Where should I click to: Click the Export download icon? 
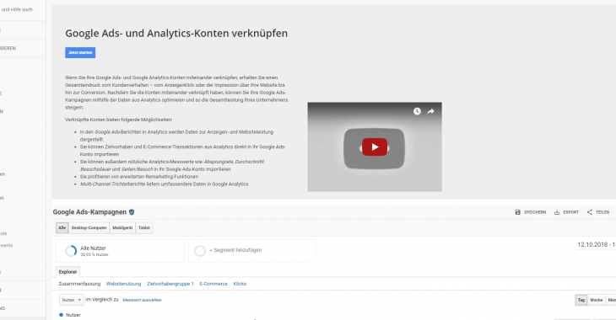[x=557, y=212]
